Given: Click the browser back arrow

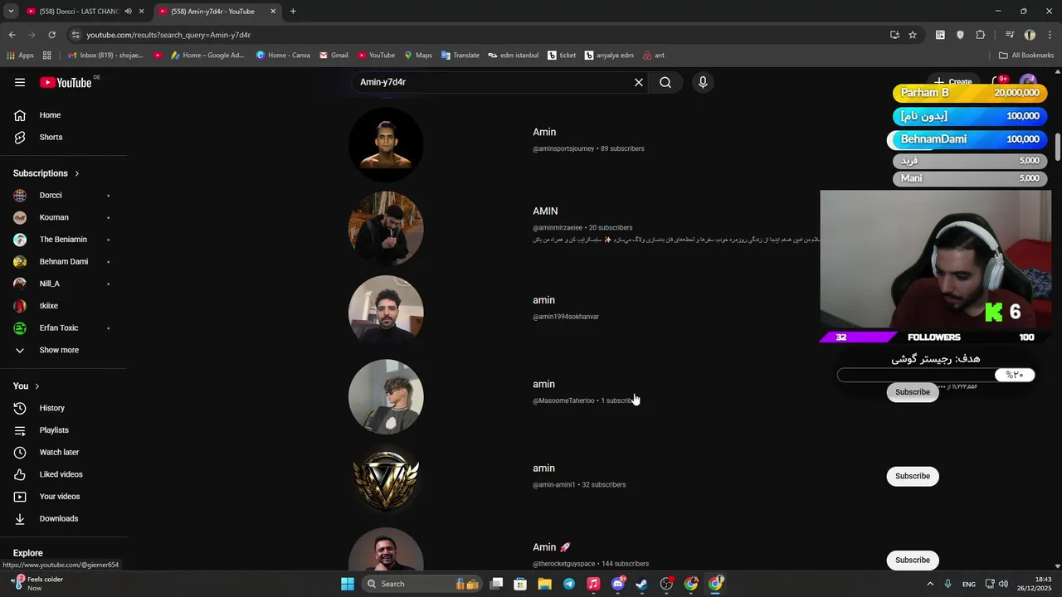Looking at the screenshot, I should tap(12, 35).
